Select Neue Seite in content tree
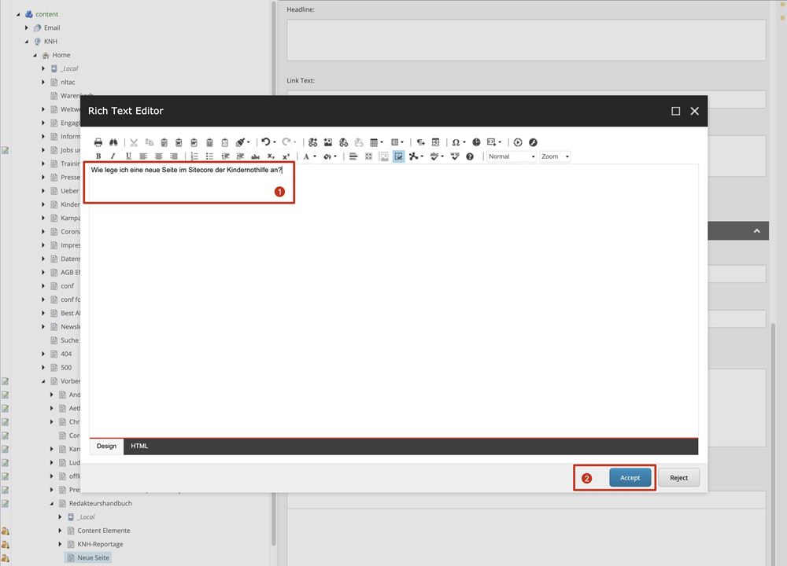This screenshot has width=787, height=566. pyautogui.click(x=94, y=557)
